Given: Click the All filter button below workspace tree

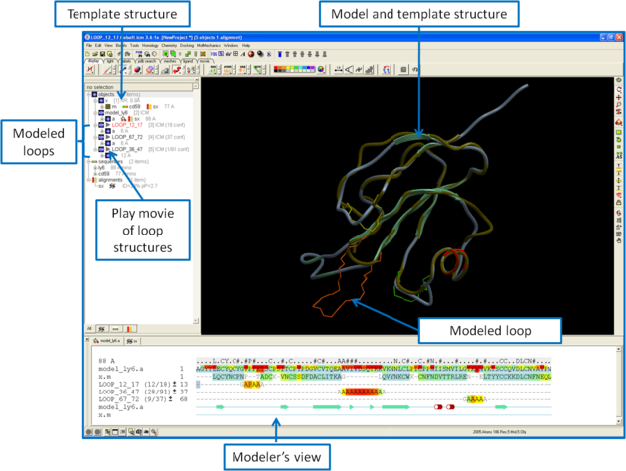Looking at the screenshot, I should tap(89, 326).
